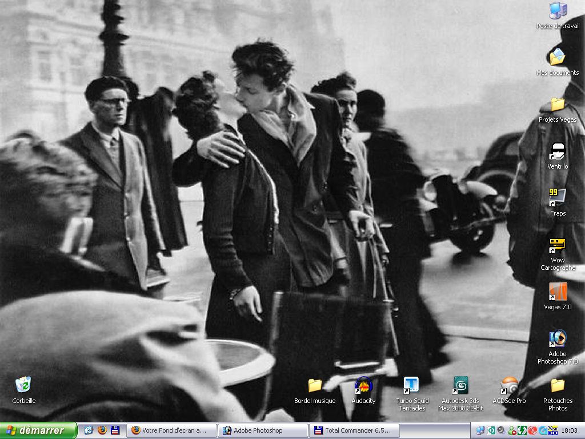Select the Audacity shortcut icon
Image resolution: width=585 pixels, height=439 pixels.
363,391
